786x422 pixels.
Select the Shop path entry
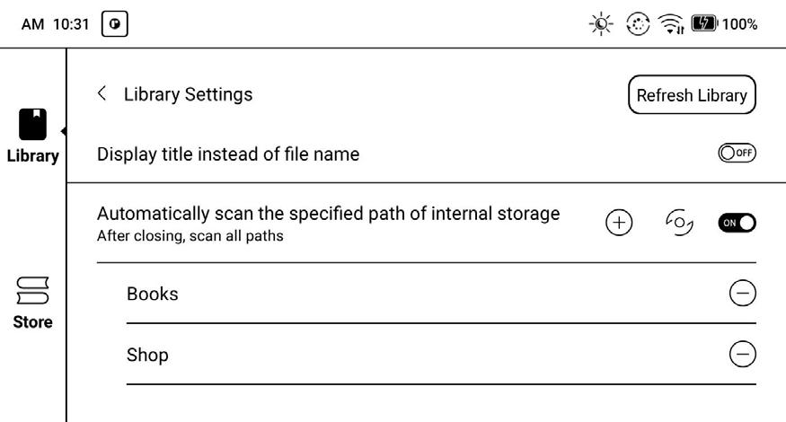[x=147, y=355]
